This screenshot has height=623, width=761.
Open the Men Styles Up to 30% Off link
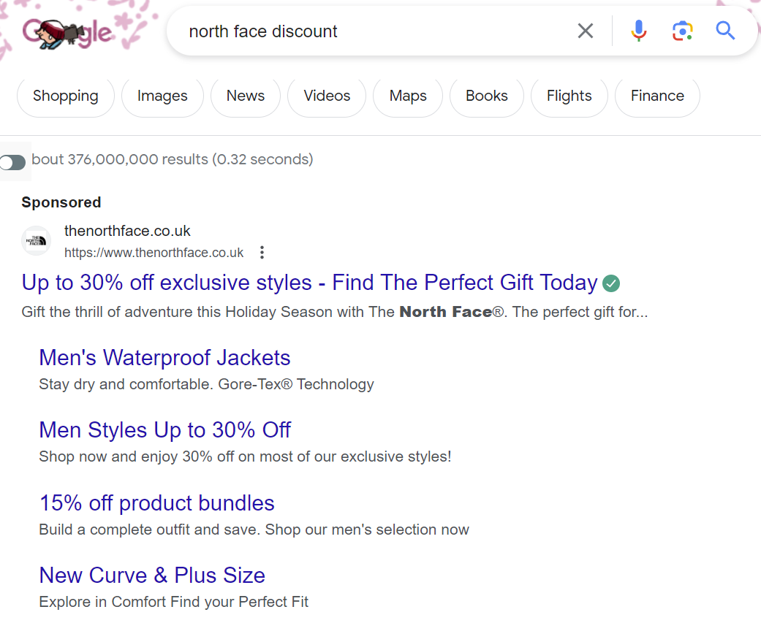click(165, 430)
